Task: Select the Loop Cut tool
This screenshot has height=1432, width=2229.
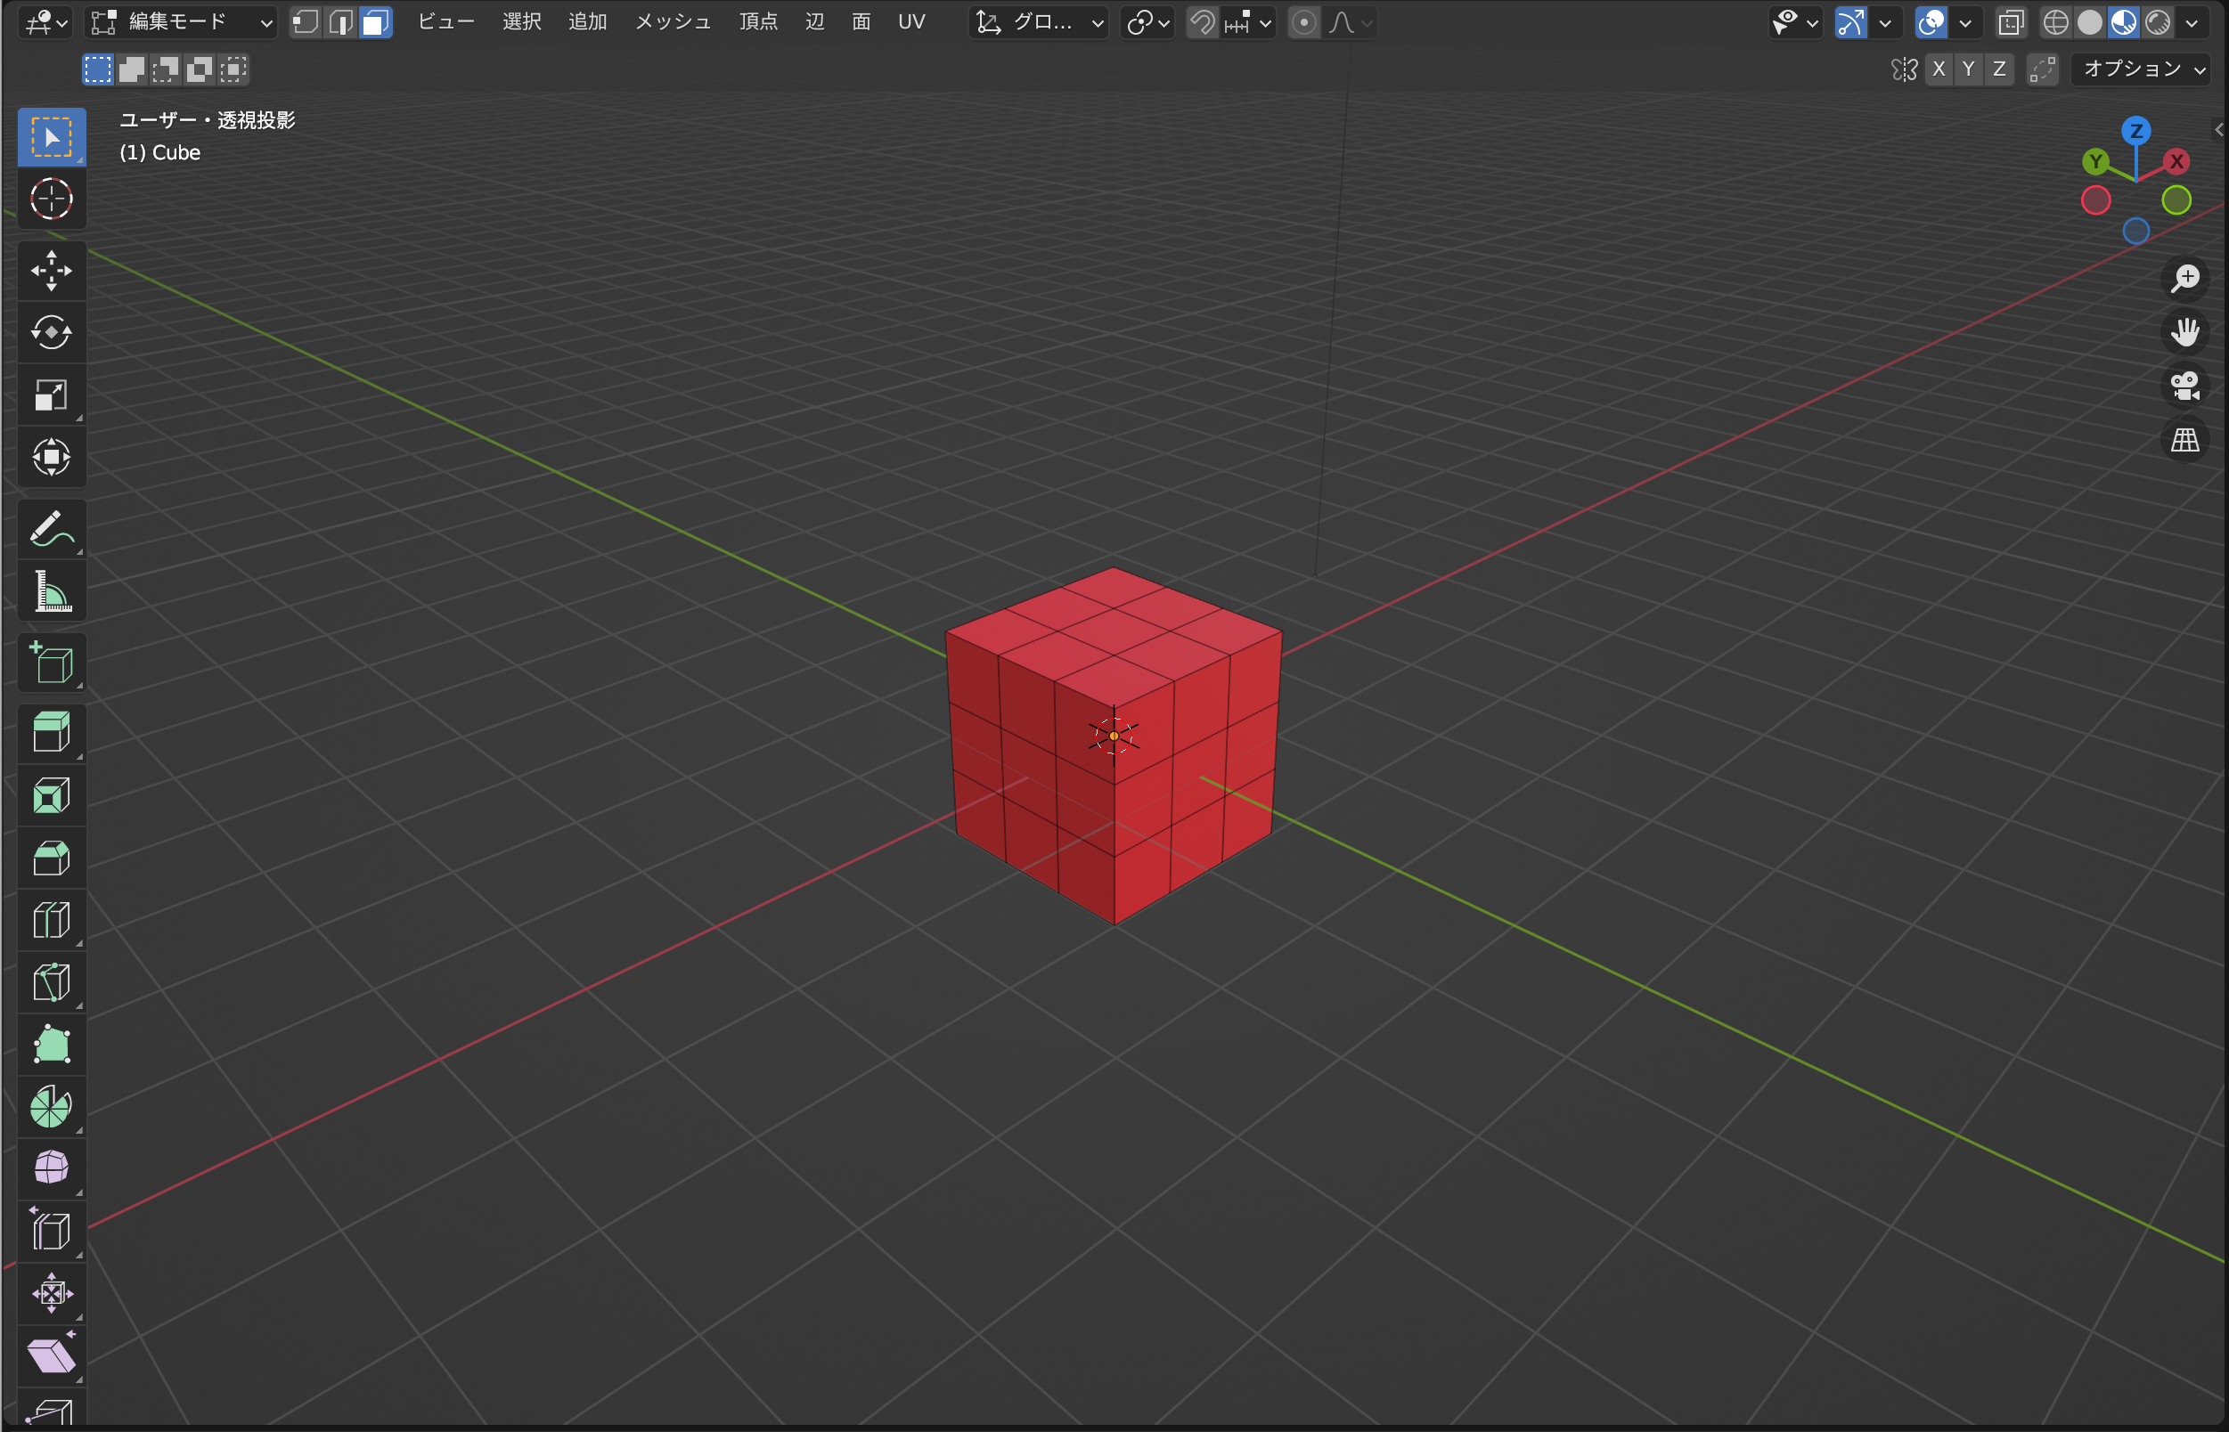Action: pos(51,921)
